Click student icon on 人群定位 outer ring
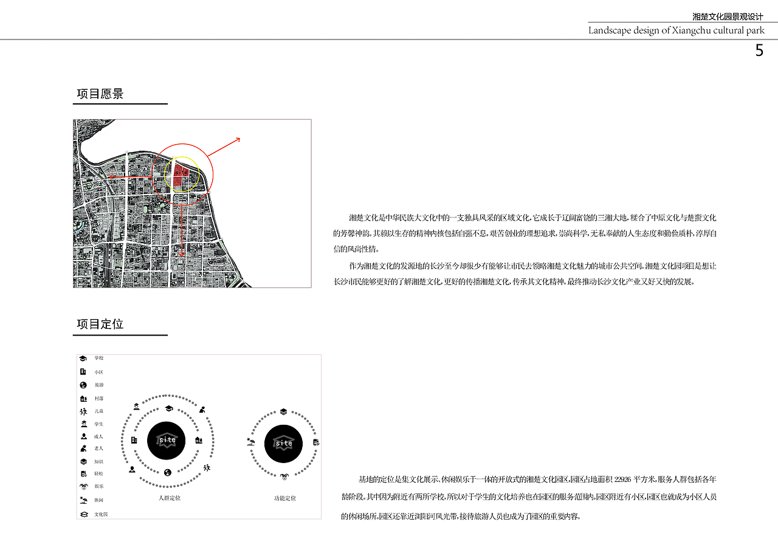778x550 pixels. click(x=136, y=407)
